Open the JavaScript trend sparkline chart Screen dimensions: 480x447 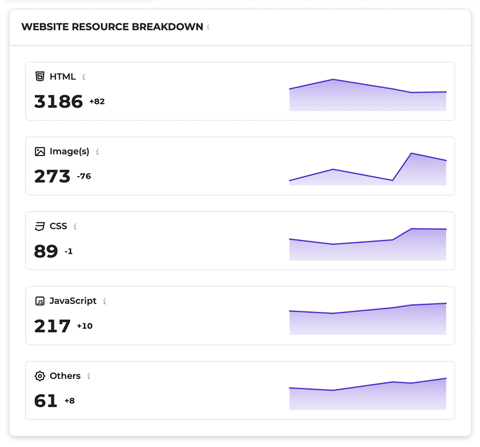pyautogui.click(x=367, y=320)
